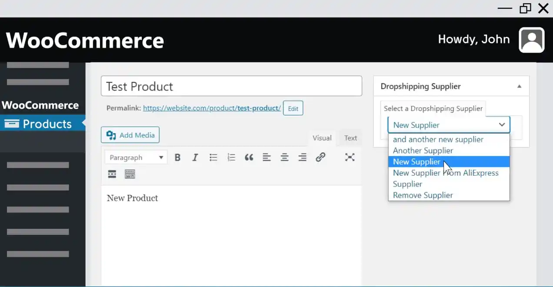Add a blockquote to the description
The image size is (553, 287).
tap(249, 157)
